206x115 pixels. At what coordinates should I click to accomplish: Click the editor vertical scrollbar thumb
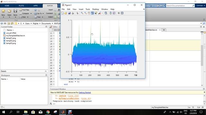202,55
